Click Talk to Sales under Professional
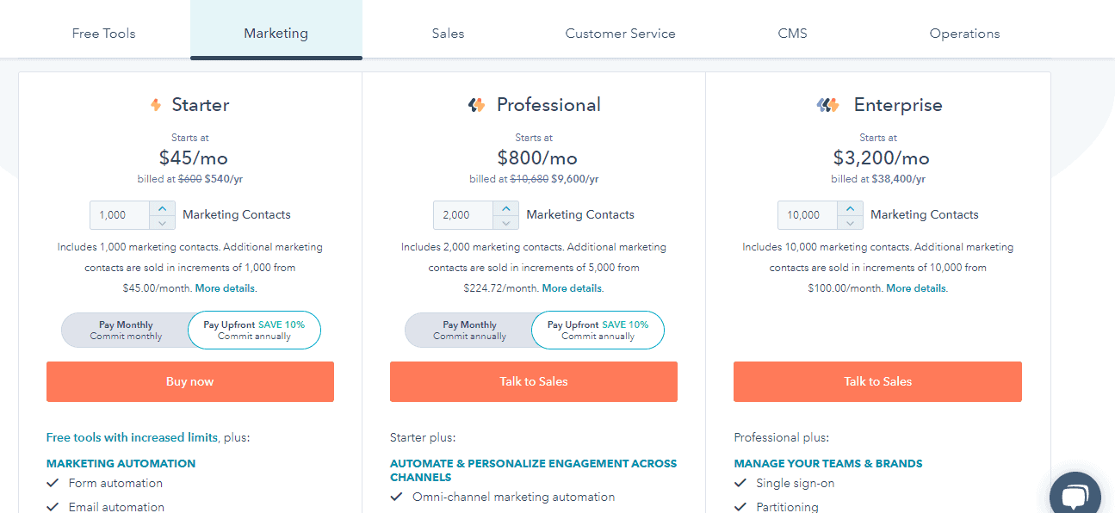 [x=533, y=381]
